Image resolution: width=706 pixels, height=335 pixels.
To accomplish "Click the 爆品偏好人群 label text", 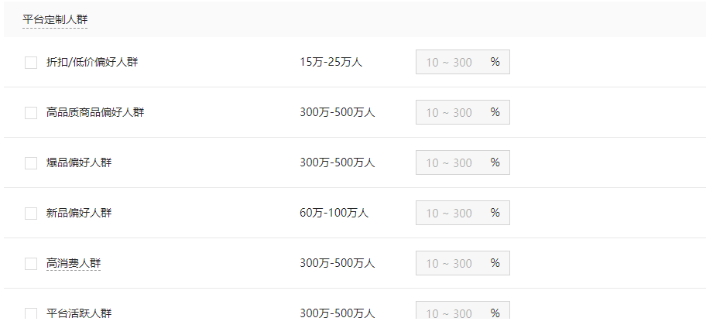I will click(79, 162).
